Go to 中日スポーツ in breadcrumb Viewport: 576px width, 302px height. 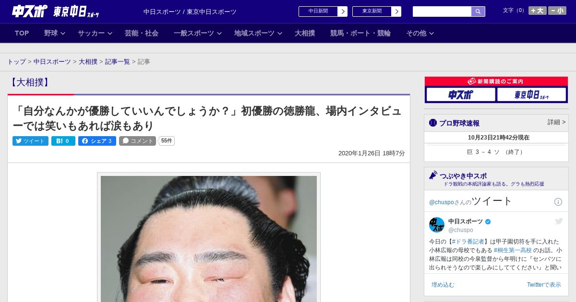(52, 62)
